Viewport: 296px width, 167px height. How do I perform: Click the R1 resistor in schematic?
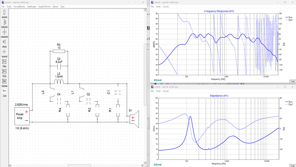point(118,110)
